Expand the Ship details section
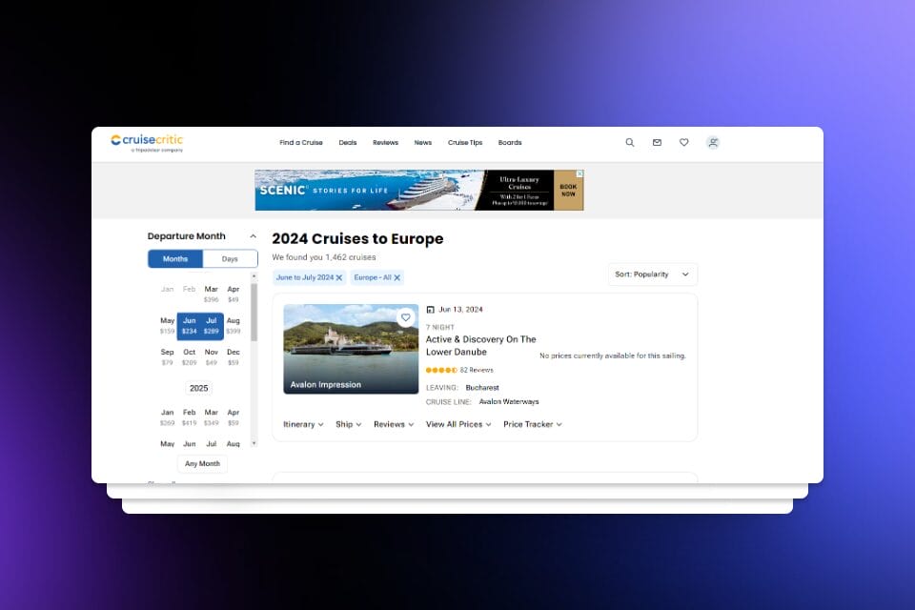Screen dimensions: 915x610 349,424
